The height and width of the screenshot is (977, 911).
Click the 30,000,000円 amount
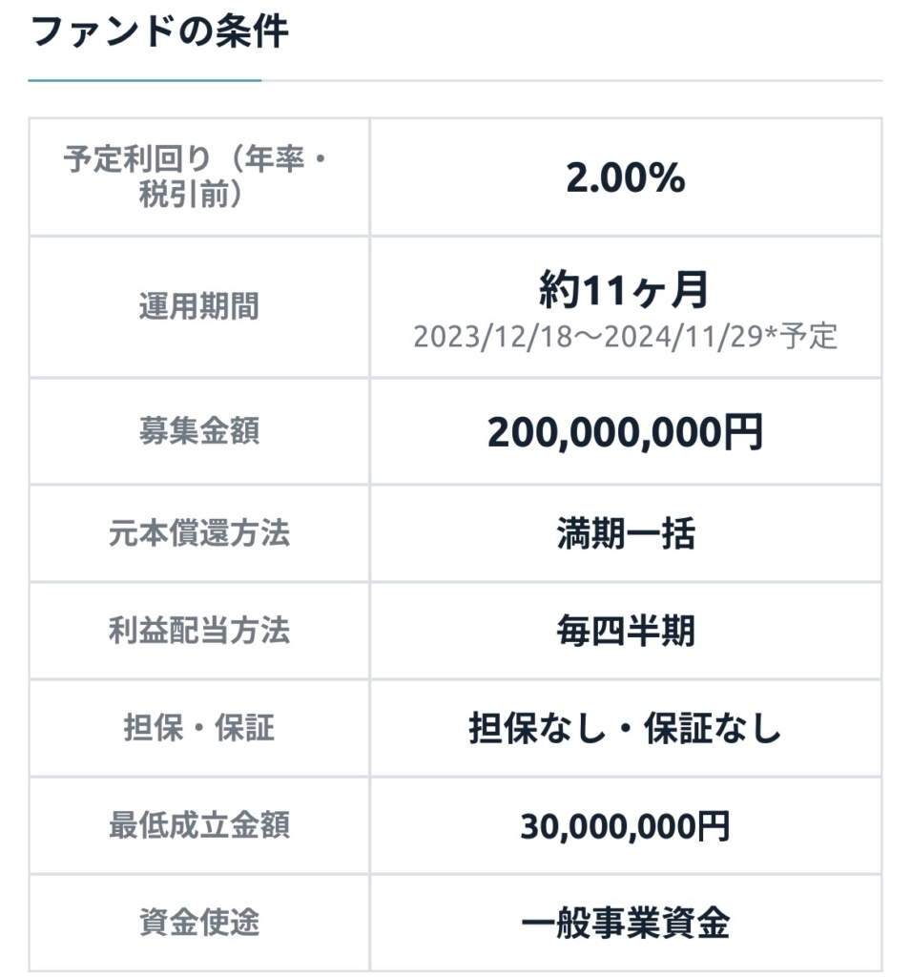click(625, 826)
